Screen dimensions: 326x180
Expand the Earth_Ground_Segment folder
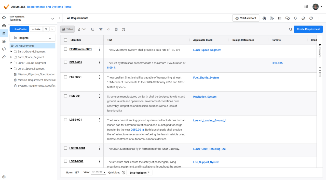coord(11,52)
